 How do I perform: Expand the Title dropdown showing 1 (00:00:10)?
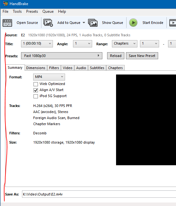37,44
